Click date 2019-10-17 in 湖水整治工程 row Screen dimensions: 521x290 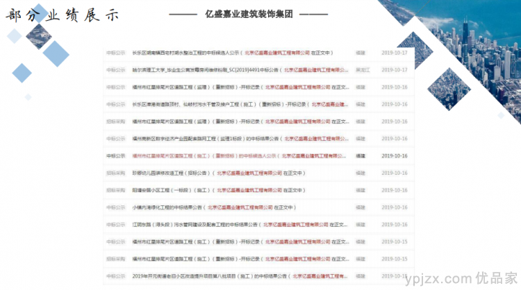395,53
